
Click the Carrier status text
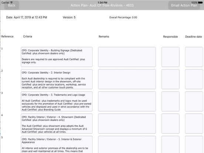[x=5, y=3]
